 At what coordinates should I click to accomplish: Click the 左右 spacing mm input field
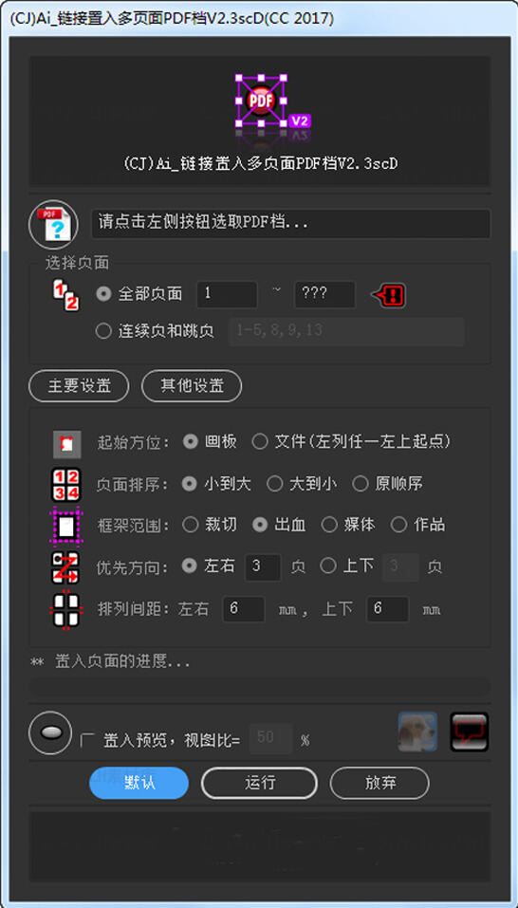pos(244,609)
